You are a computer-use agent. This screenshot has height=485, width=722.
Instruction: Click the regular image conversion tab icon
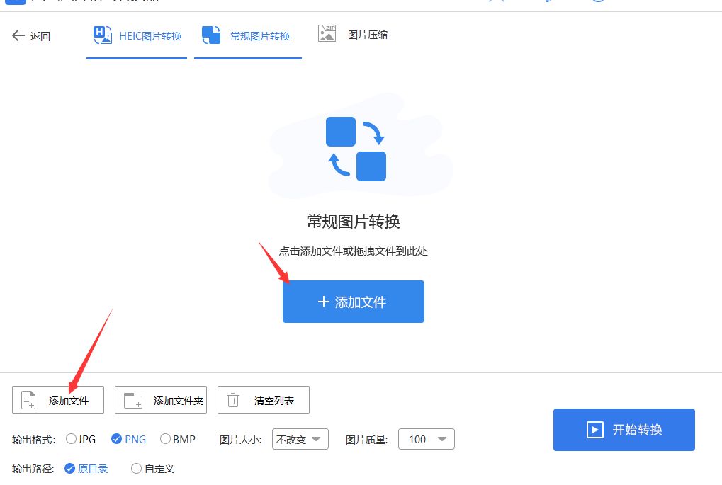(211, 35)
